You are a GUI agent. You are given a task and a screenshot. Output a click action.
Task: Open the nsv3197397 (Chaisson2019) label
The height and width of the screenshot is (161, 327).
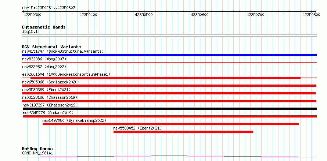click(x=50, y=105)
